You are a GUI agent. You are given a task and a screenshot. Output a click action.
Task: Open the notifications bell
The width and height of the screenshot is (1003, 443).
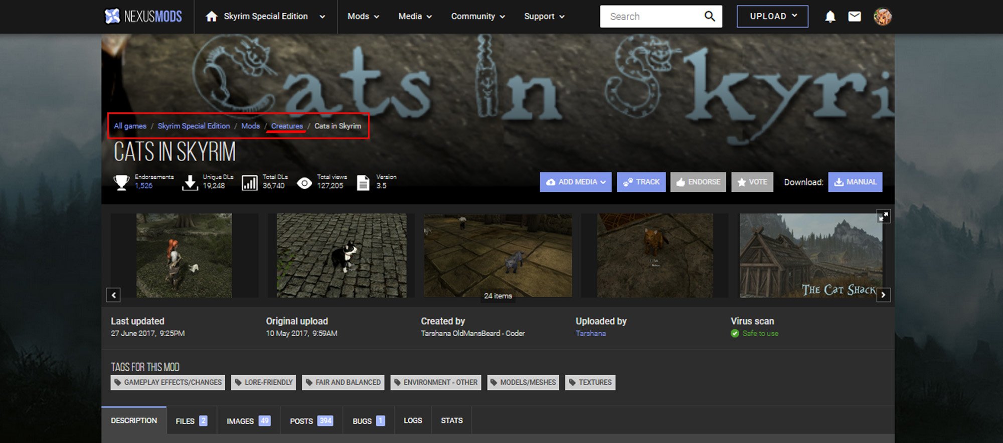click(830, 17)
